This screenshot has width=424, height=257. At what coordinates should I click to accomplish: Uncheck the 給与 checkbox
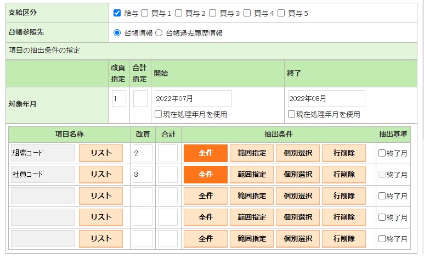pyautogui.click(x=117, y=13)
